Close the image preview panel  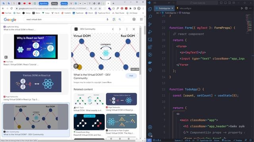(134, 29)
